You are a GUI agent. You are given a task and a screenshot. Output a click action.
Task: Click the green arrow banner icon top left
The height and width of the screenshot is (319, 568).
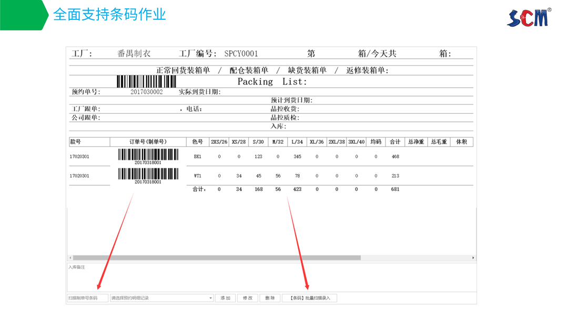coord(23,16)
